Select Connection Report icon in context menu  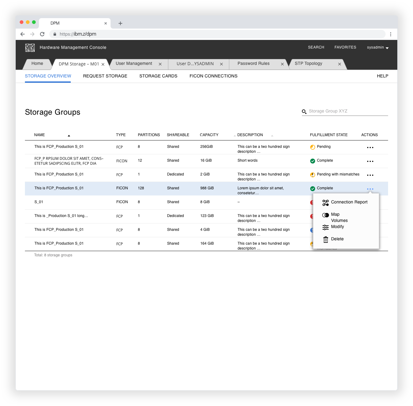click(326, 203)
